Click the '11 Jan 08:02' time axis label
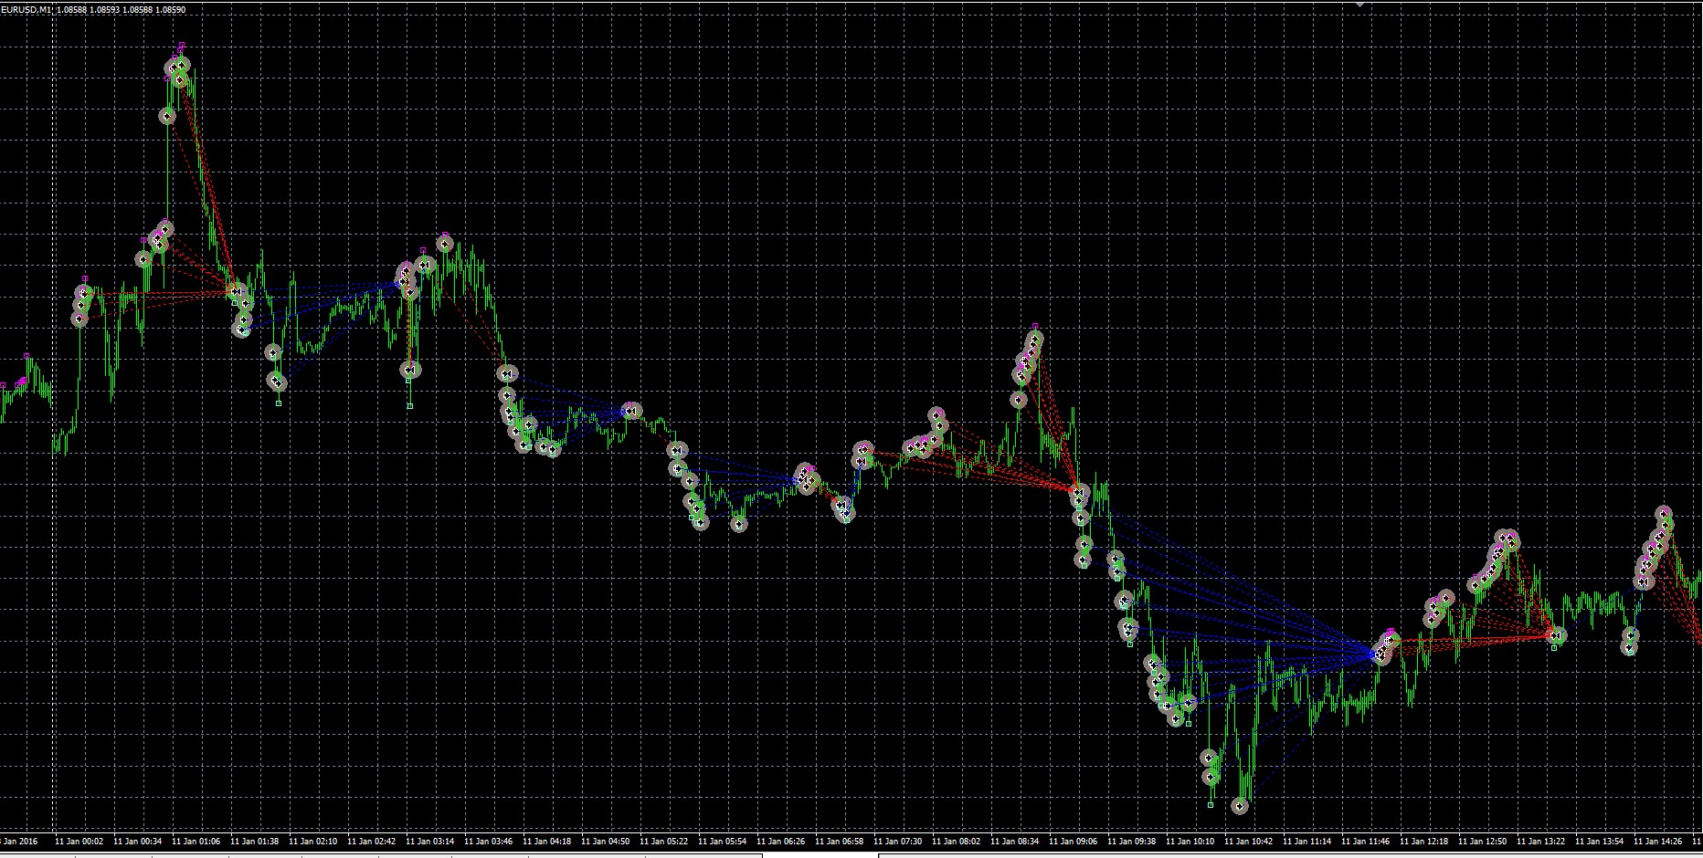This screenshot has height=858, width=1703. 957,842
